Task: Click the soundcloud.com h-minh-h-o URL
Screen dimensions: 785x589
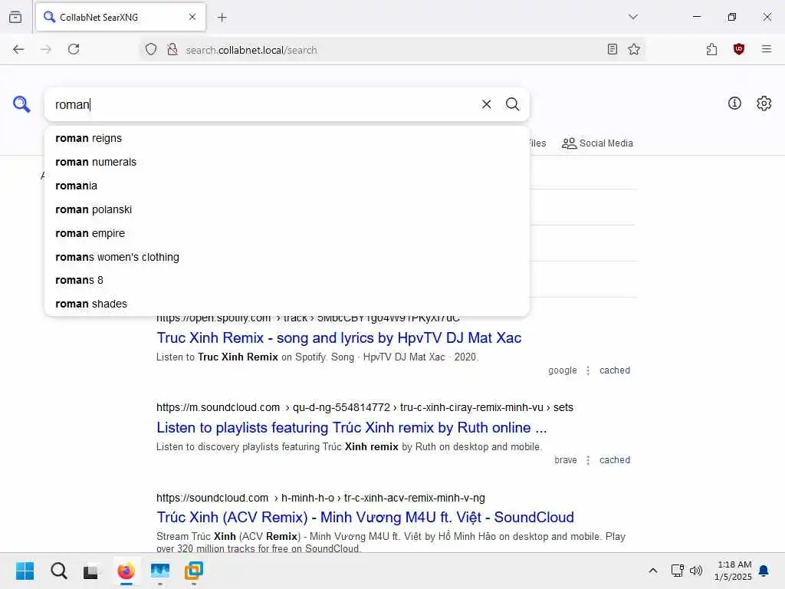Action: (320, 498)
